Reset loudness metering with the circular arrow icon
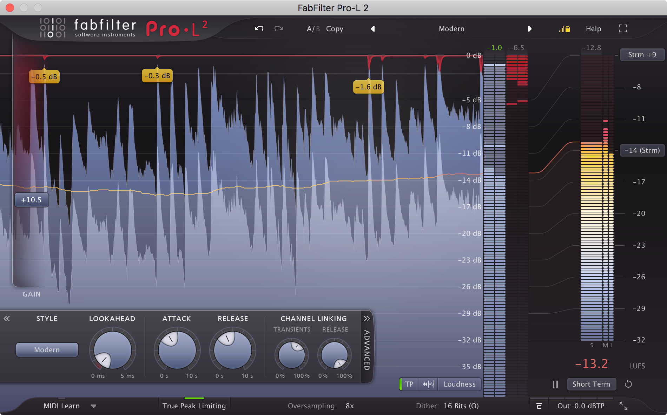The height and width of the screenshot is (415, 667). 629,384
